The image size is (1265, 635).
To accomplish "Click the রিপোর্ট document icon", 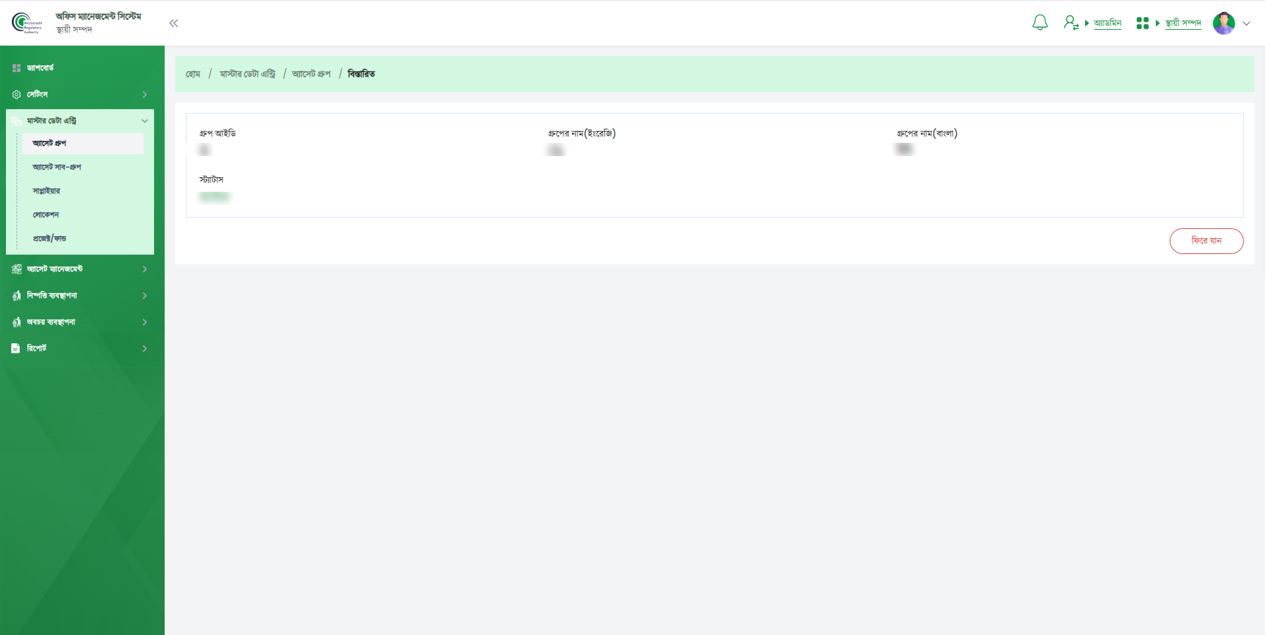I will coord(16,348).
